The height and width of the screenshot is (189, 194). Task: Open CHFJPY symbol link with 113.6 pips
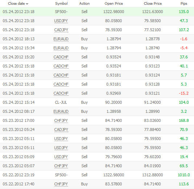tap(61, 184)
